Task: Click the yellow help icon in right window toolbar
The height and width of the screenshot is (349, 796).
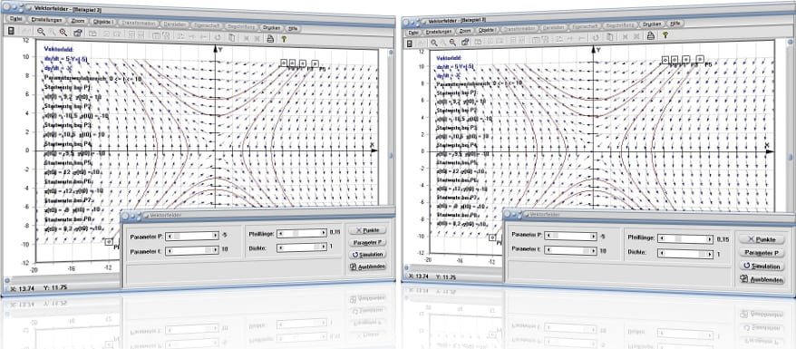Action: [665, 35]
